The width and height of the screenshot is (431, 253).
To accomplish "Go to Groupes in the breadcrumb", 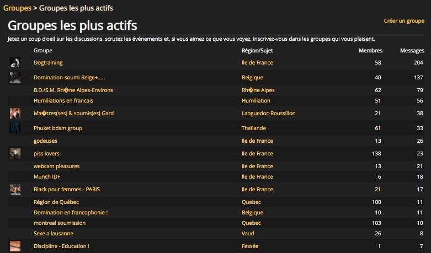I will click(x=17, y=8).
